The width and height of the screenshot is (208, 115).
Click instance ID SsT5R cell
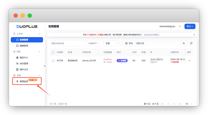point(60,61)
